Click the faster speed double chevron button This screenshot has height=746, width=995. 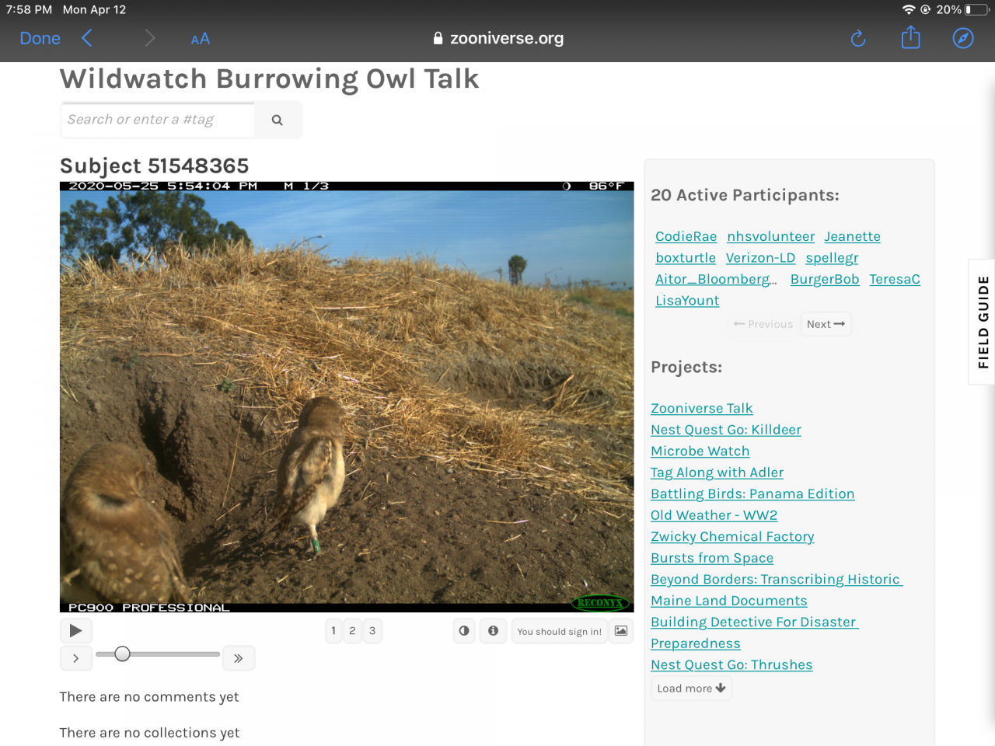[x=239, y=658]
